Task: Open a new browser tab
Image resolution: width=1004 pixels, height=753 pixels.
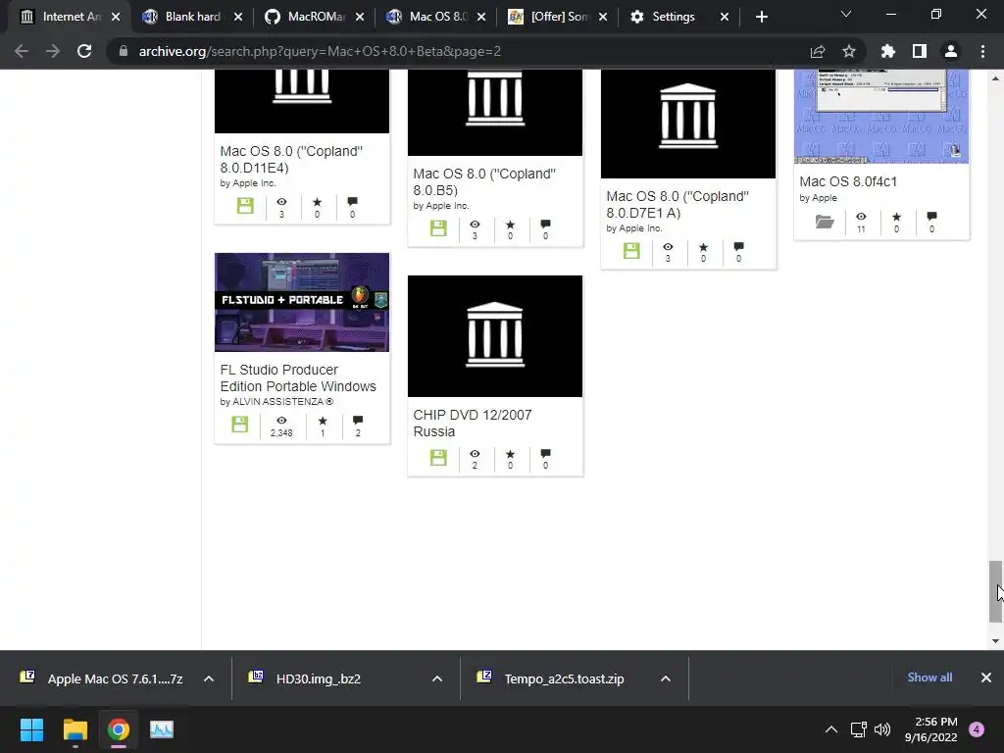Action: pos(761,17)
